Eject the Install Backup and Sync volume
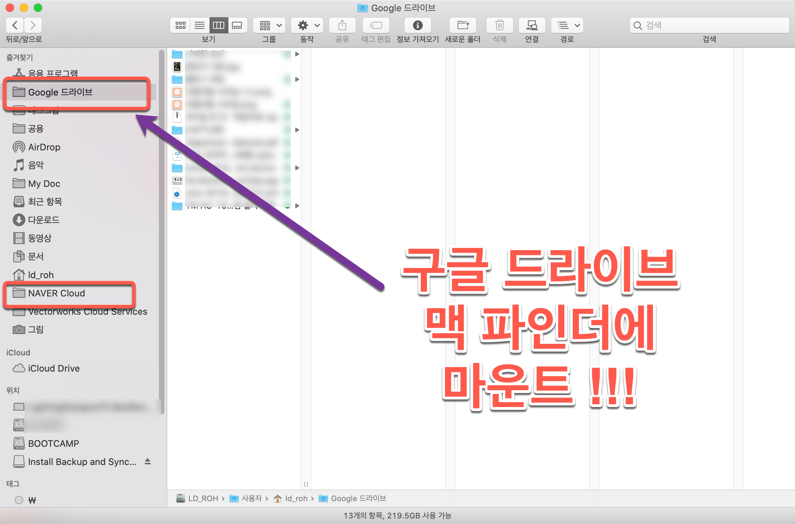 click(x=148, y=461)
